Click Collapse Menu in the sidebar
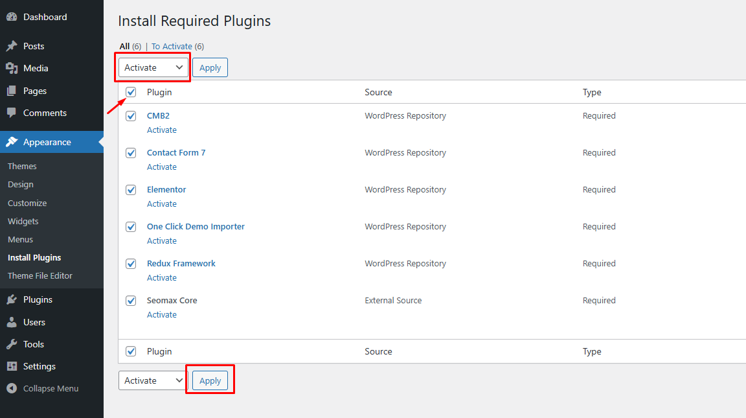 click(51, 388)
